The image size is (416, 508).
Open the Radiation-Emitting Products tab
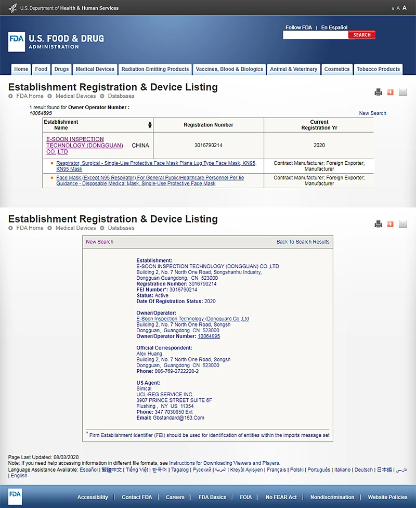(155, 69)
